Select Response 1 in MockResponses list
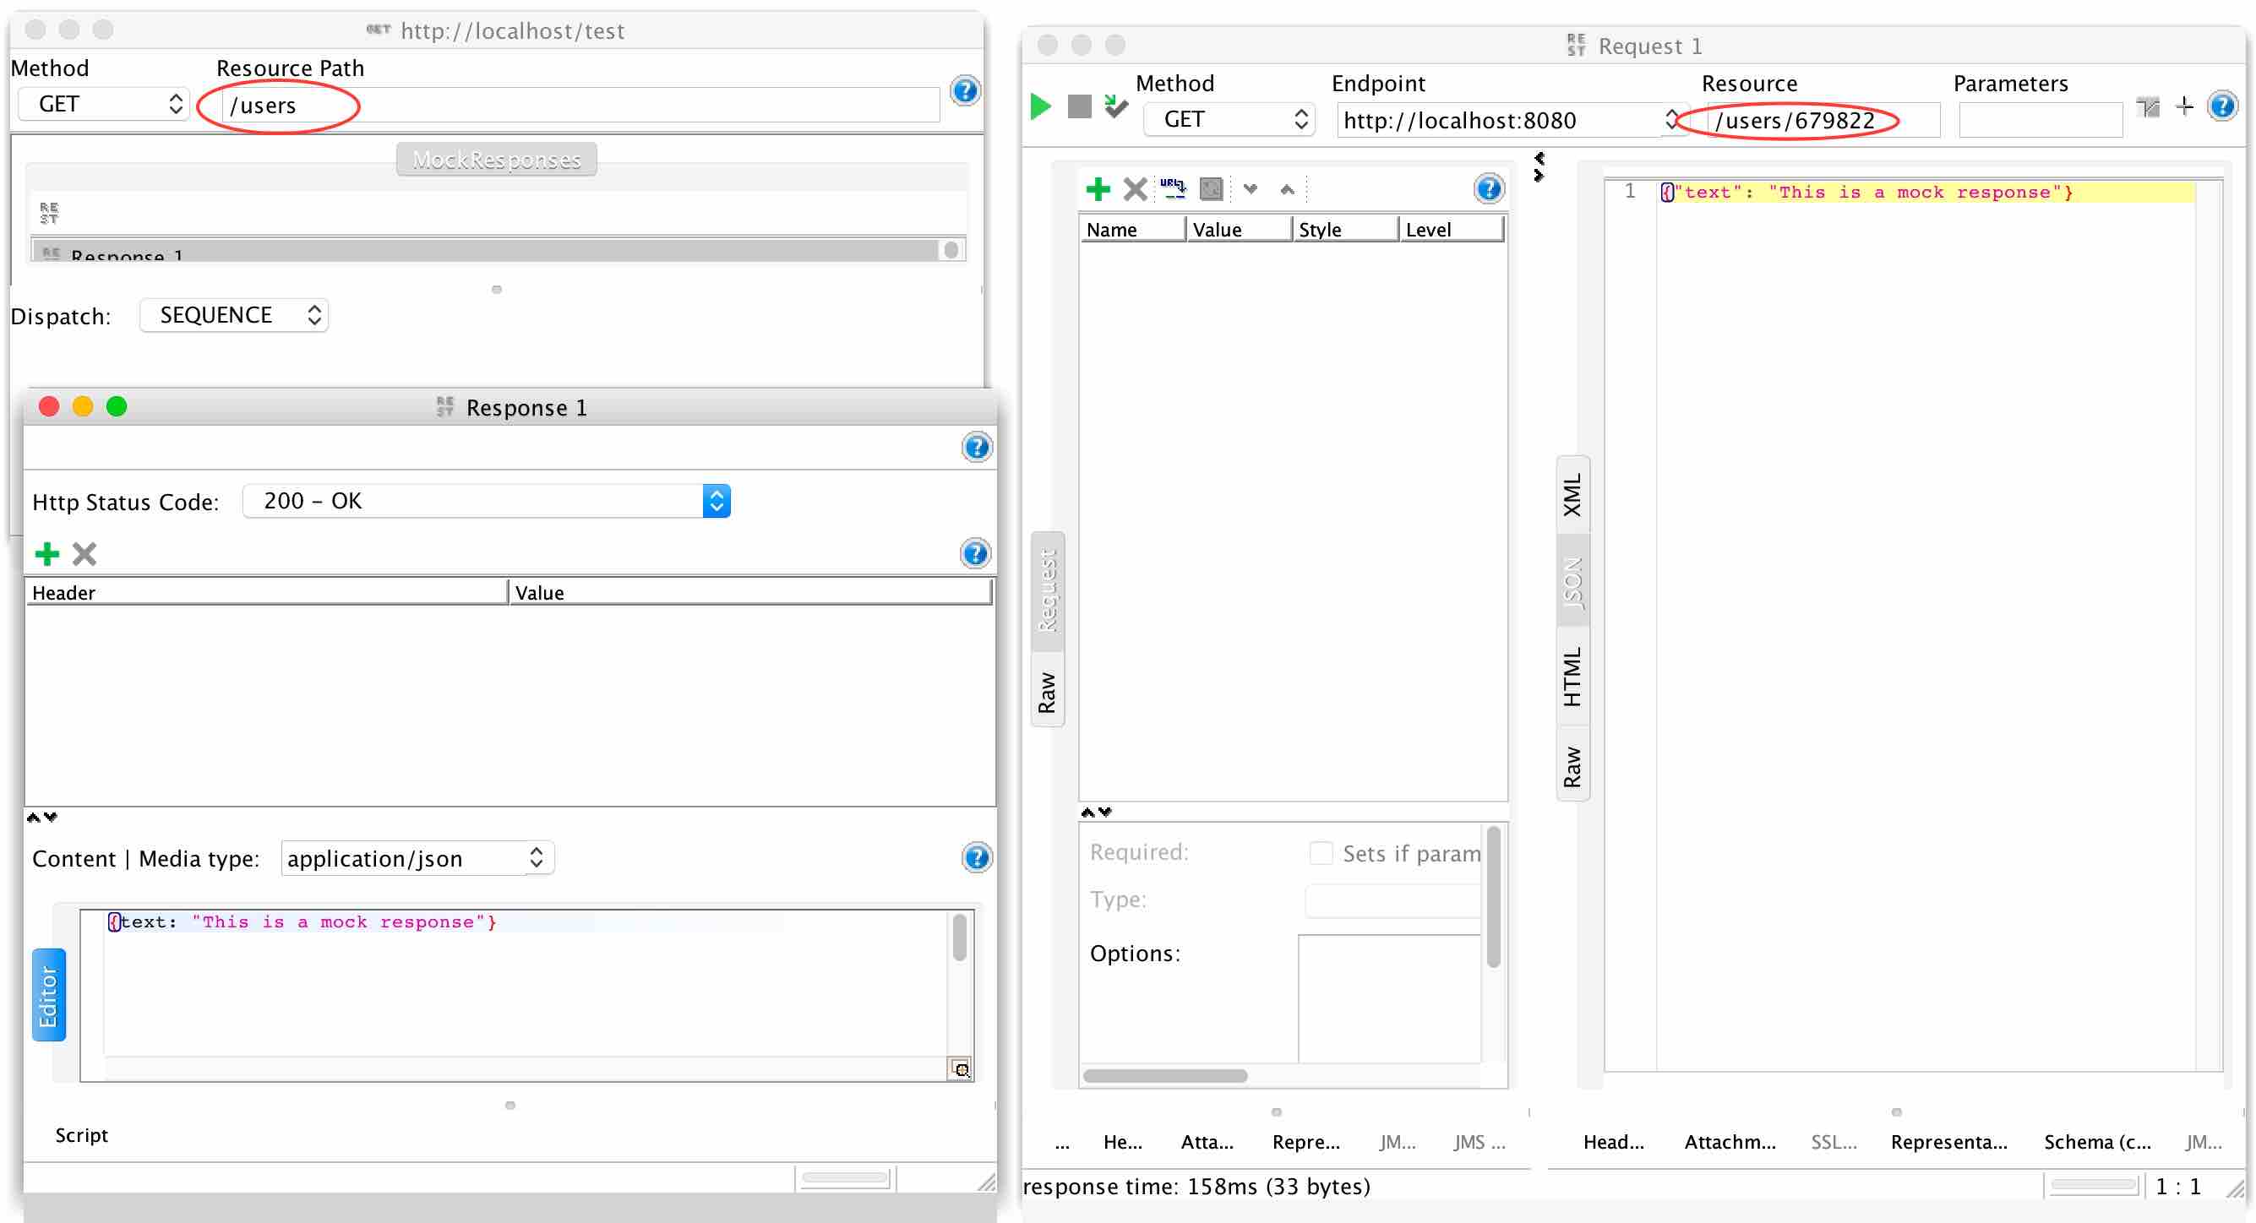 [x=484, y=251]
